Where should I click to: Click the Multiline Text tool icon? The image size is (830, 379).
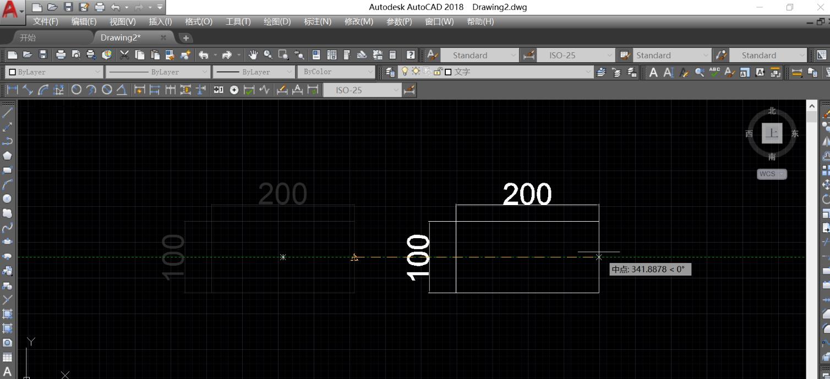[x=653, y=72]
